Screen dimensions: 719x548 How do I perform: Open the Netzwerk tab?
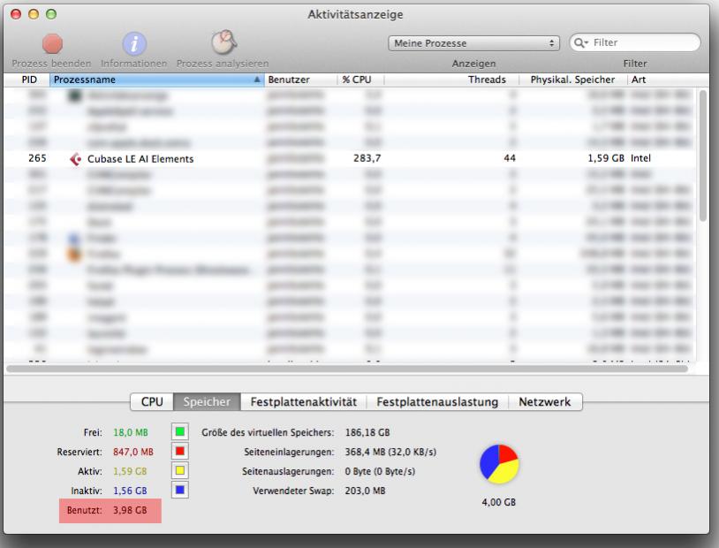coord(545,402)
